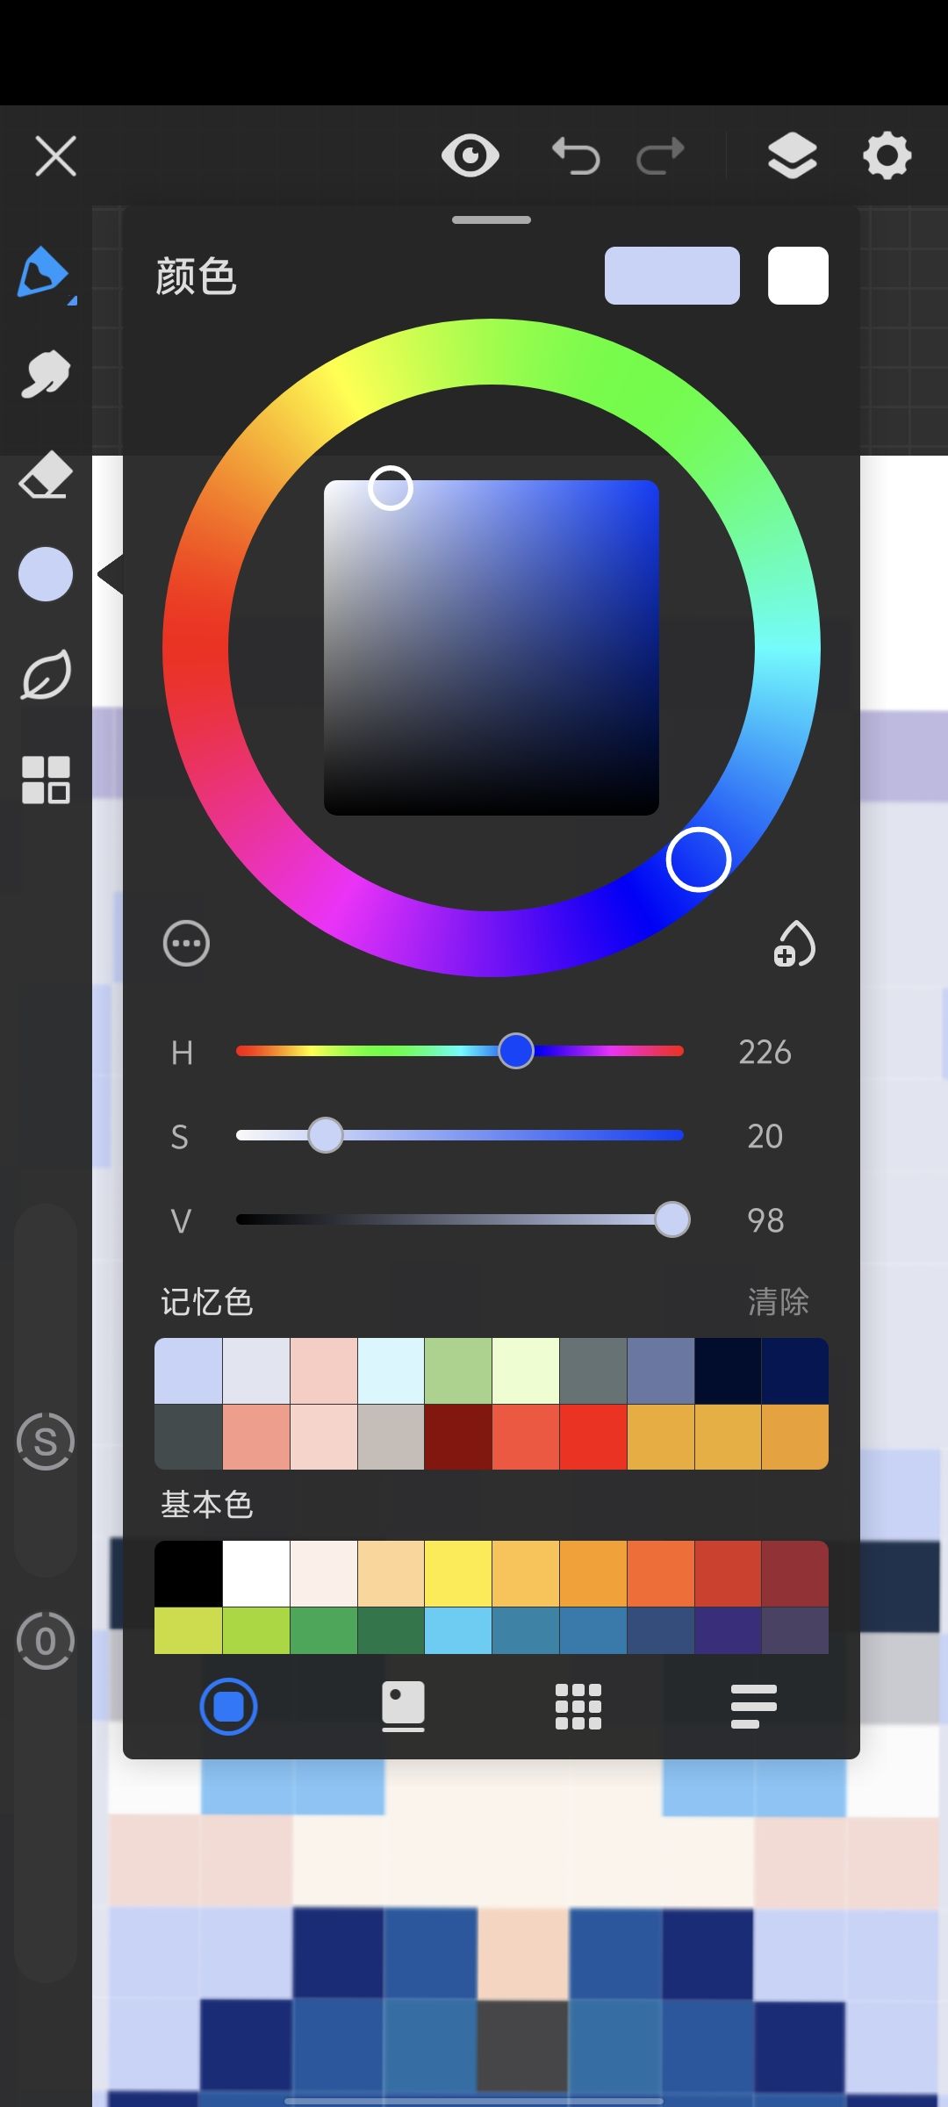Viewport: 948px width, 2107px height.
Task: Pick the salmon pink memory color
Action: (x=256, y=1437)
